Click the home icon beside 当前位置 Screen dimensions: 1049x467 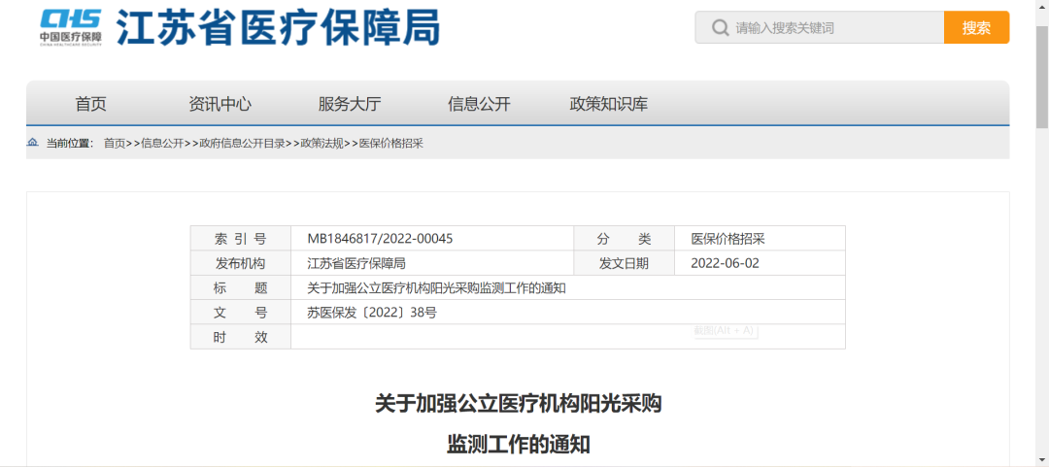point(33,143)
